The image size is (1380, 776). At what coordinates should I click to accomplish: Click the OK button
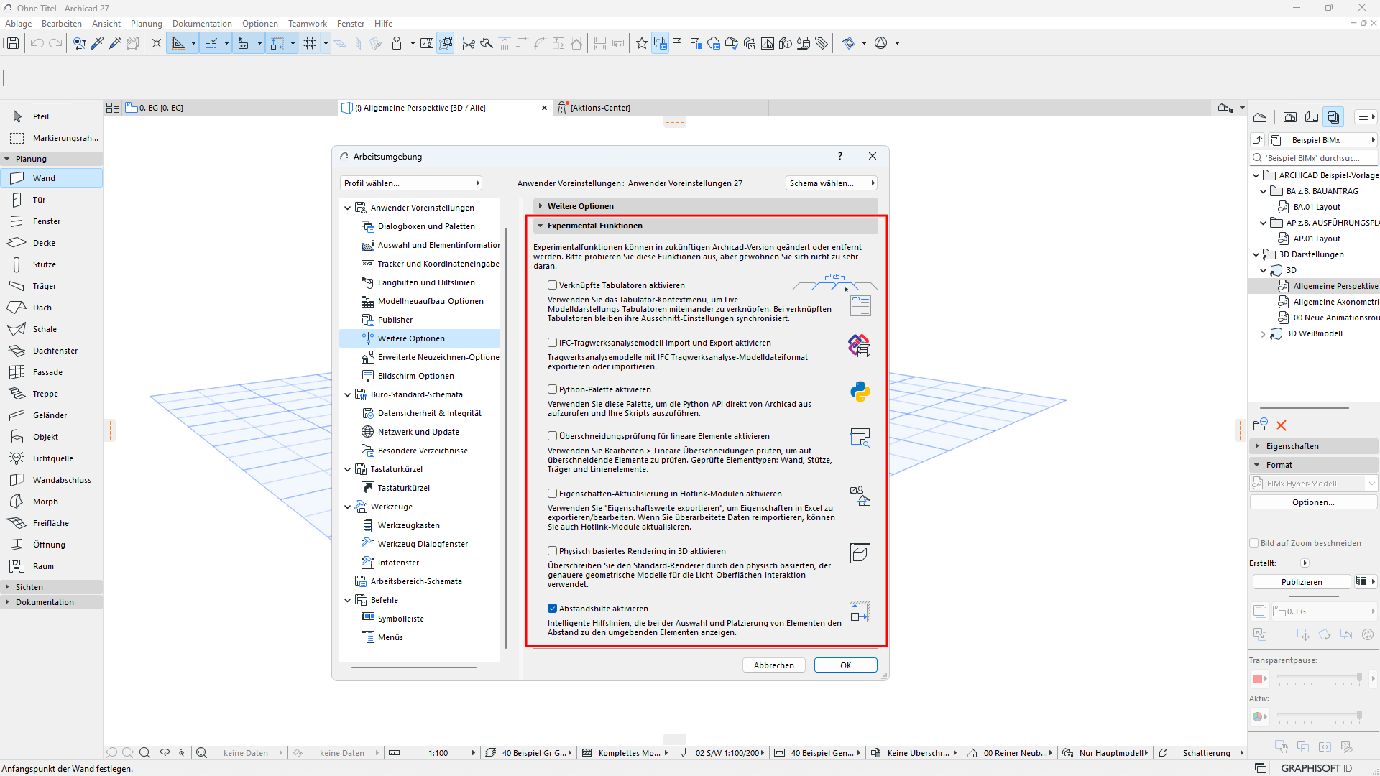(x=845, y=665)
